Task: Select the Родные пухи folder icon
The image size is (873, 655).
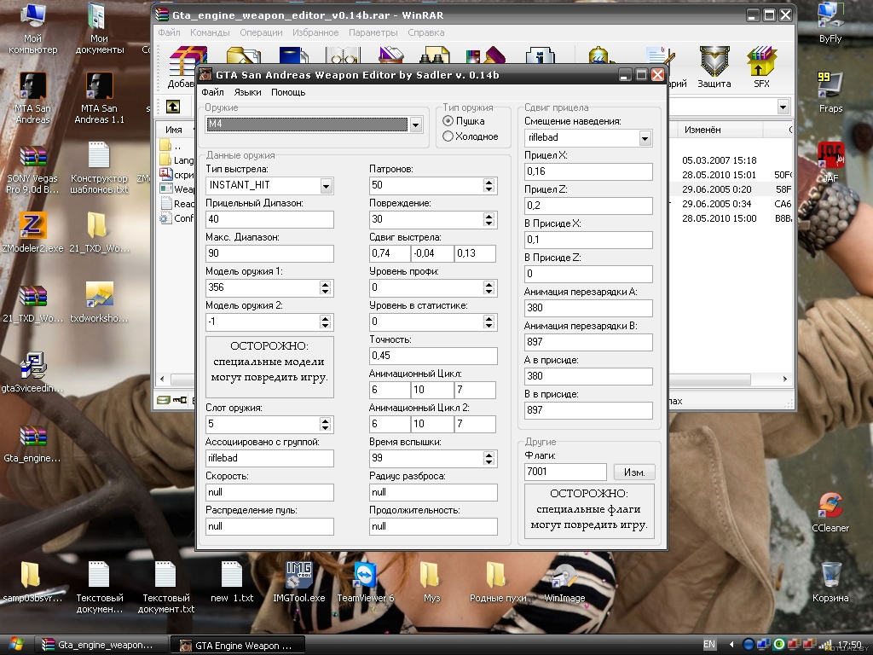Action: [x=498, y=583]
